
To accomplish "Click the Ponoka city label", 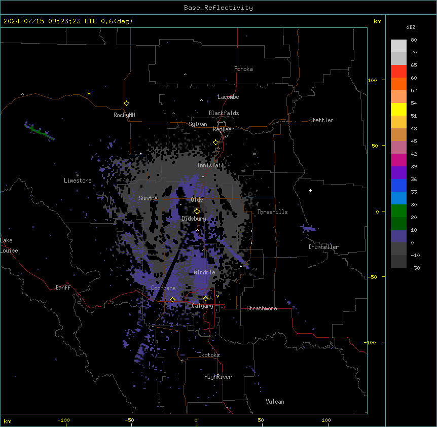I will tap(243, 69).
